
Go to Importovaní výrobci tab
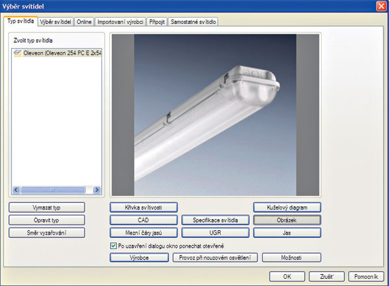120,21
